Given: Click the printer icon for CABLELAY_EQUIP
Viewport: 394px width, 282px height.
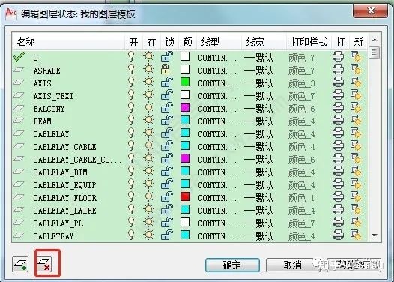Looking at the screenshot, I should click(x=338, y=184).
